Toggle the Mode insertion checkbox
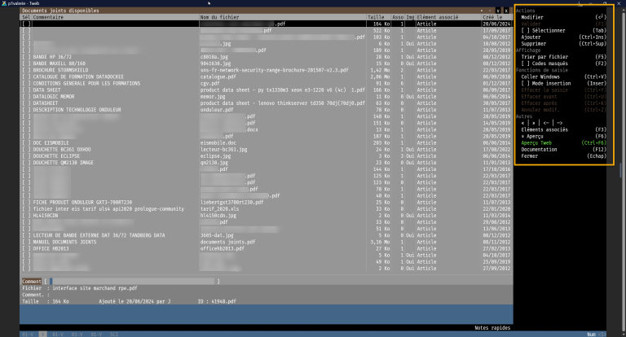Viewport: 626px width, 337px height. [x=525, y=82]
